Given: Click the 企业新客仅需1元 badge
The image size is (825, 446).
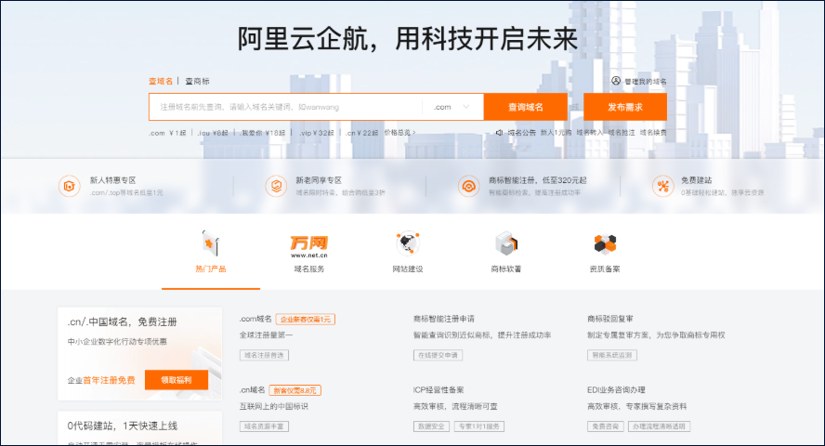Looking at the screenshot, I should pyautogui.click(x=305, y=320).
